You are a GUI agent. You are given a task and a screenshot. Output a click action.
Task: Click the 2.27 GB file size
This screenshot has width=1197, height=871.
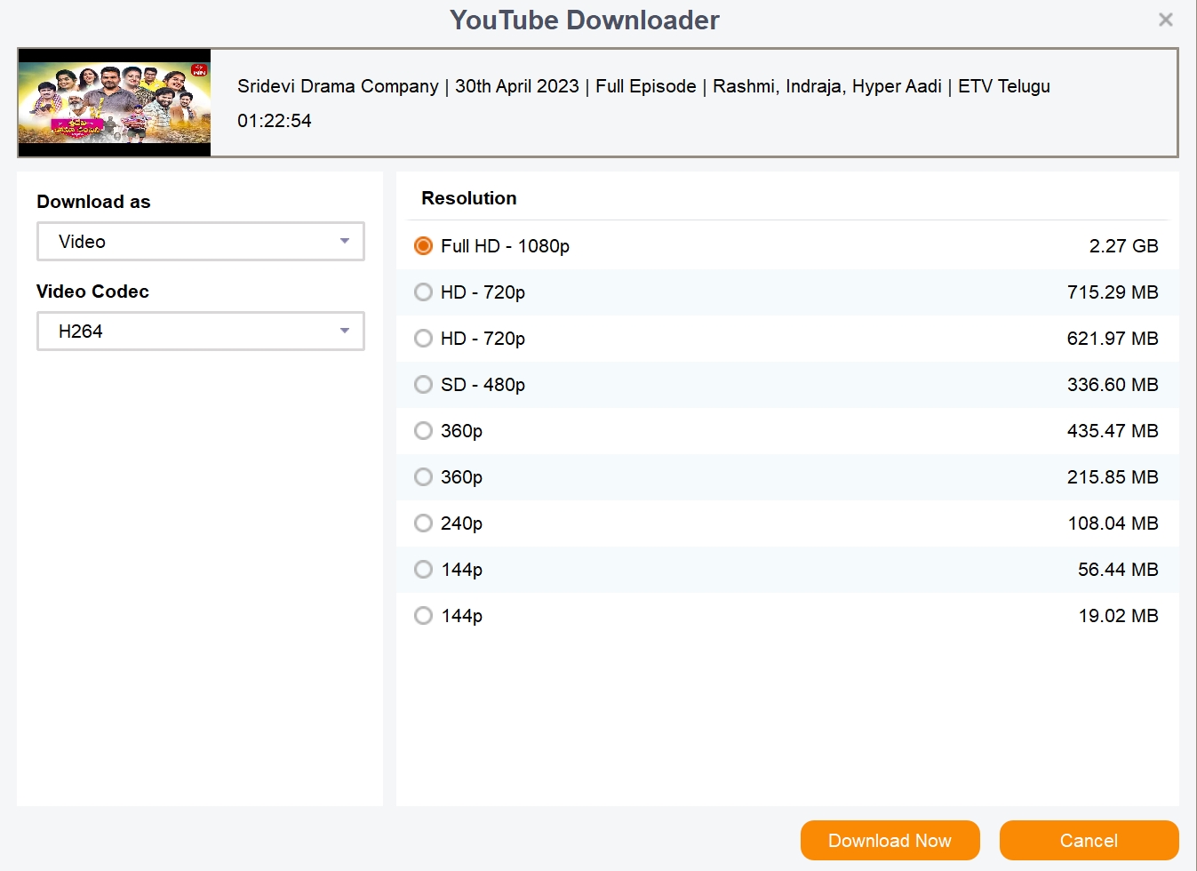click(x=1123, y=246)
